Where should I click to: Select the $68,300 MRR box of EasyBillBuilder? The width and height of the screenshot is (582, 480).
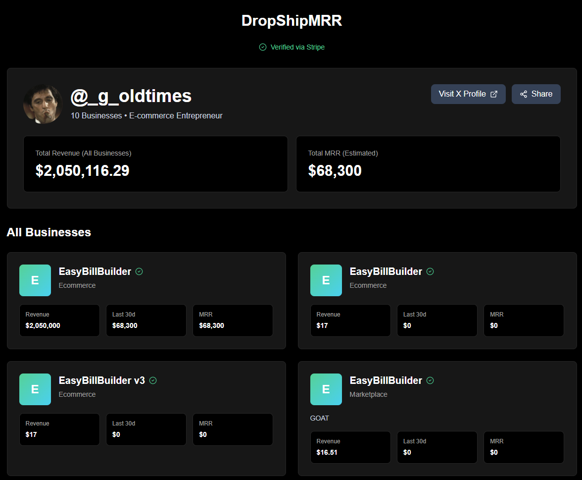[233, 320]
